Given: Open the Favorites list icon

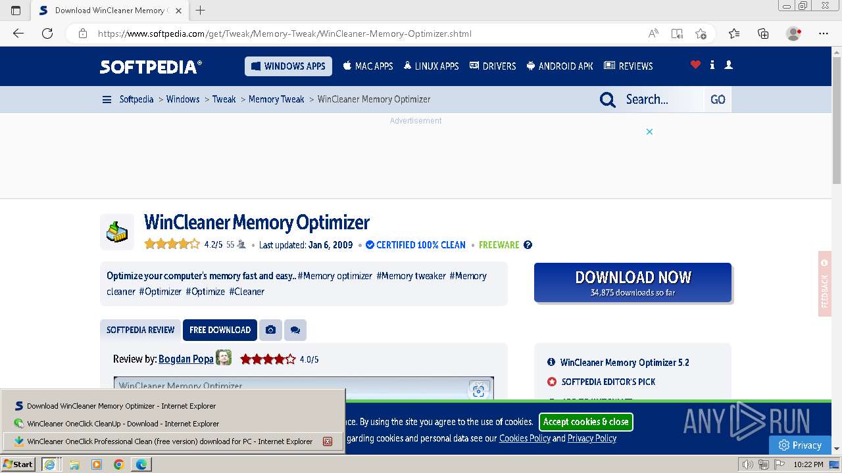Looking at the screenshot, I should (734, 34).
